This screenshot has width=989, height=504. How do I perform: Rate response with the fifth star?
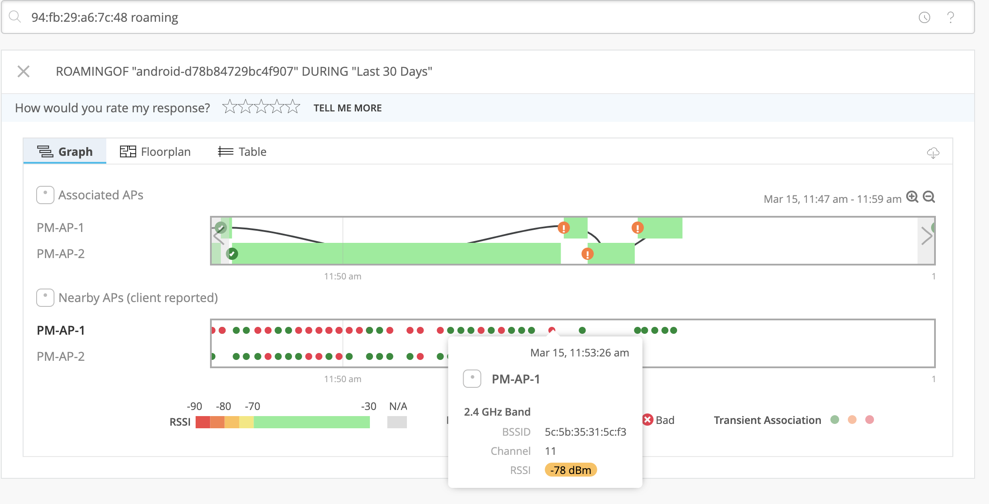coord(293,107)
